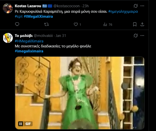Open the #HMegaliXimaira hashtag
The height and width of the screenshot is (131, 156).
point(29,41)
